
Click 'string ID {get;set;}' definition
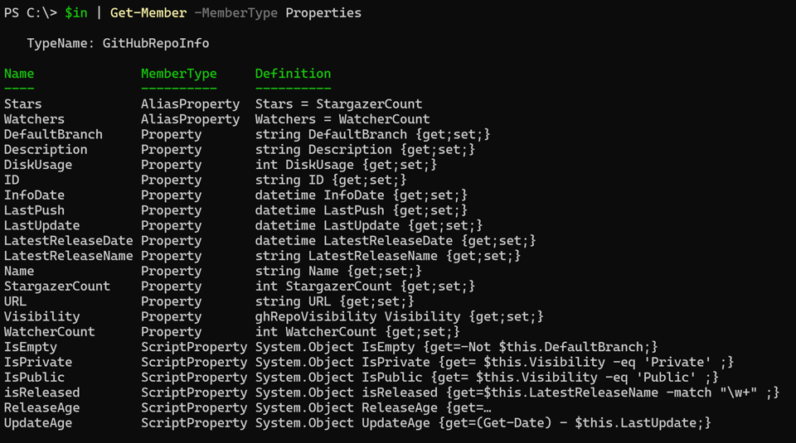pos(331,181)
